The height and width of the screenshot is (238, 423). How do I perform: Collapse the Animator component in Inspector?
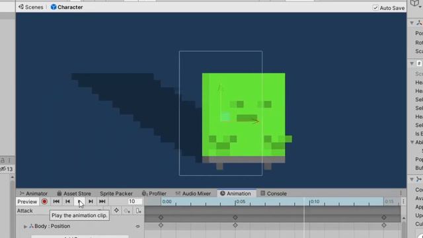[412, 179]
